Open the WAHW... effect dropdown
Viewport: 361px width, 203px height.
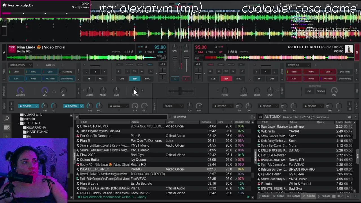coord(118,106)
